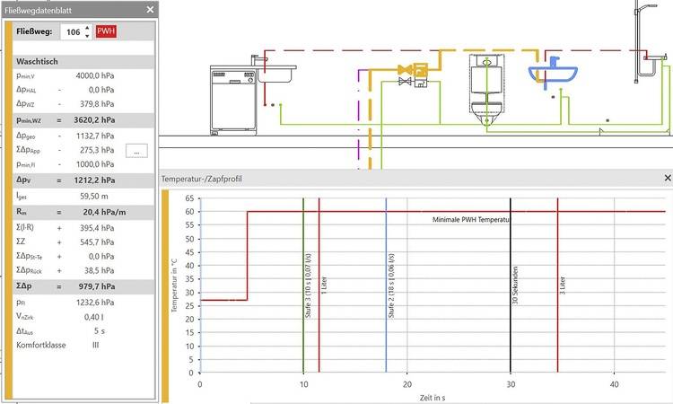Close the Temperatur-/Zapfprofil panel

tap(667, 179)
